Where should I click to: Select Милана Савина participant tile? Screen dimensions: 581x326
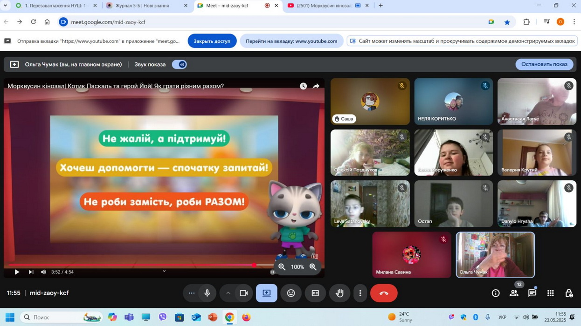point(412,255)
